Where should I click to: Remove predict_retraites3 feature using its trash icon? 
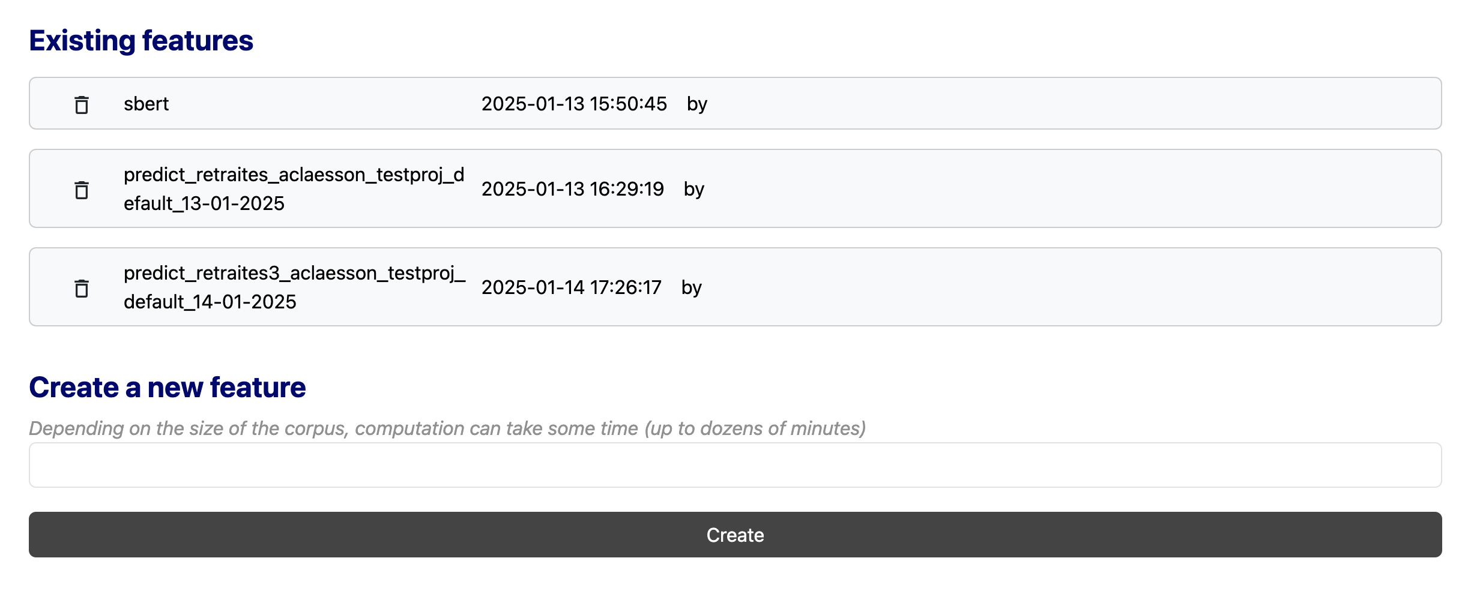pyautogui.click(x=82, y=288)
